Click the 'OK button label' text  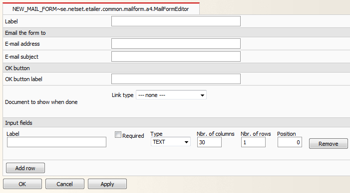[23, 79]
